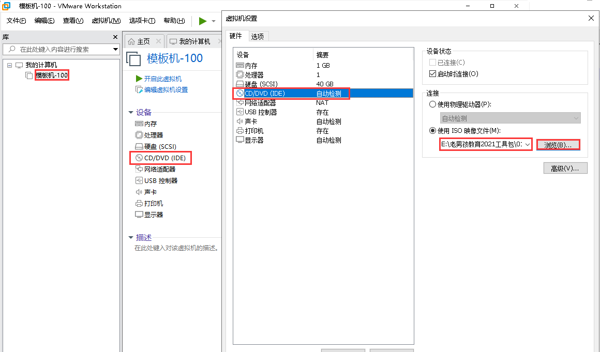Close the 虚拟机设置 dialog

[x=591, y=18]
